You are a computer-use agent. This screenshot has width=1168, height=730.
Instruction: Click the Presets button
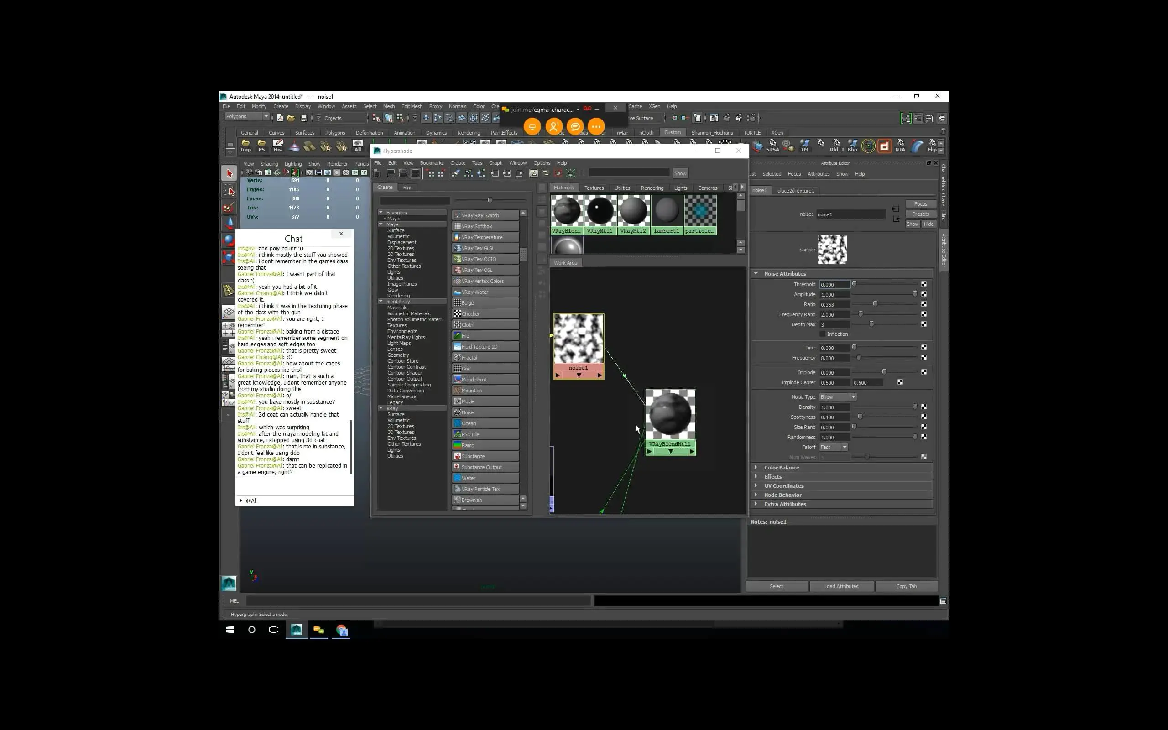[920, 214]
